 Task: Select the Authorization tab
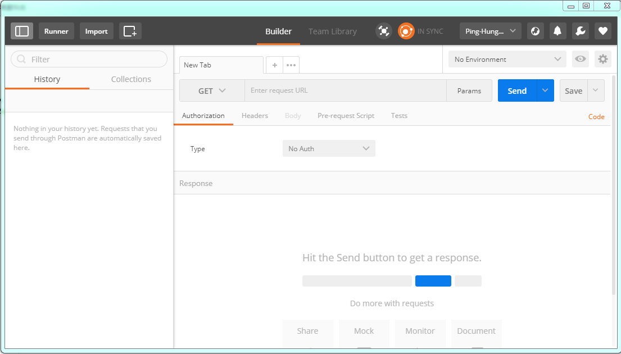pyautogui.click(x=203, y=116)
